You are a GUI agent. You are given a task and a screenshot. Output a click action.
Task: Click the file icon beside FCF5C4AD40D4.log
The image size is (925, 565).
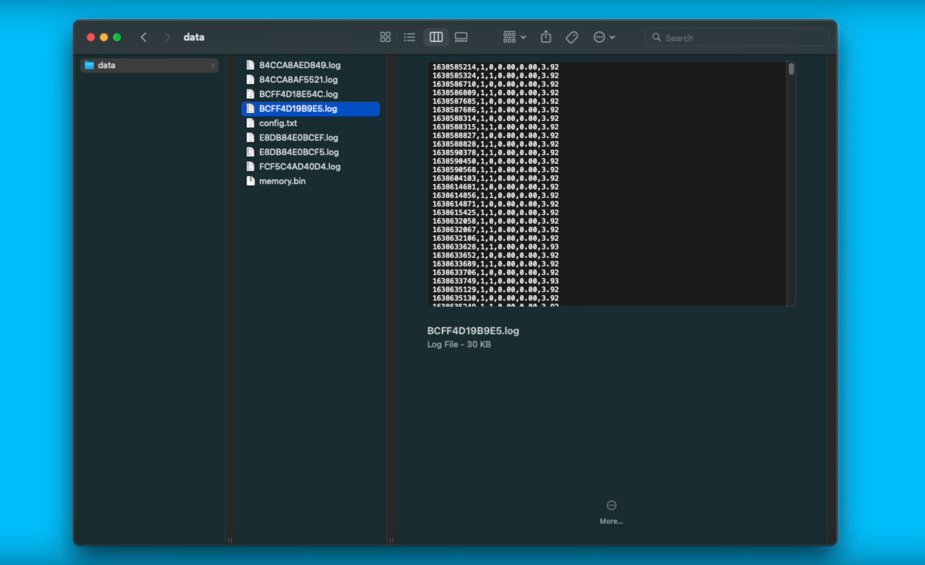(x=250, y=166)
